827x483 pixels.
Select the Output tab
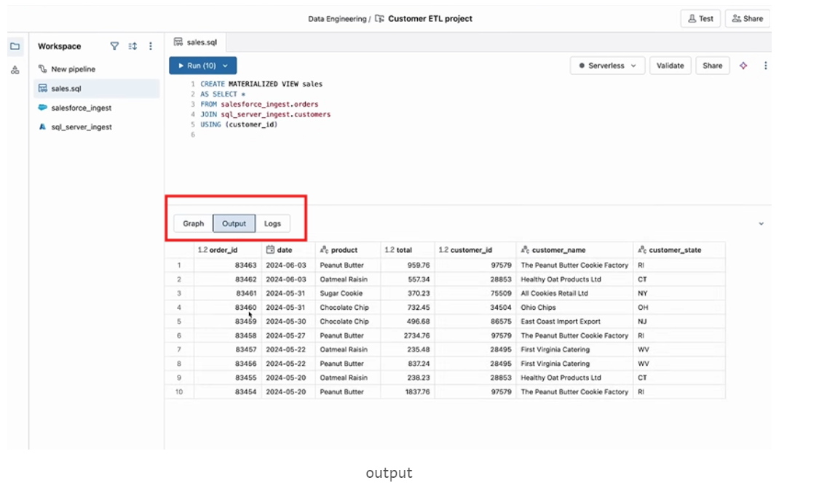click(x=234, y=223)
